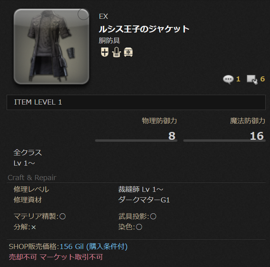Click the tooltip-link icon beside the 6

(252, 79)
